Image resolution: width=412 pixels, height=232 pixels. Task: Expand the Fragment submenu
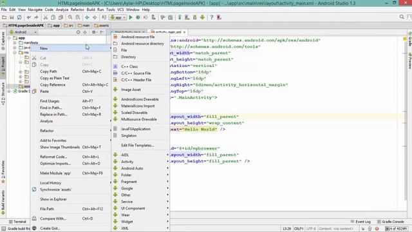coord(141,182)
